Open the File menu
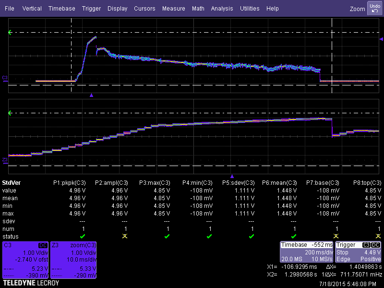 10,9
